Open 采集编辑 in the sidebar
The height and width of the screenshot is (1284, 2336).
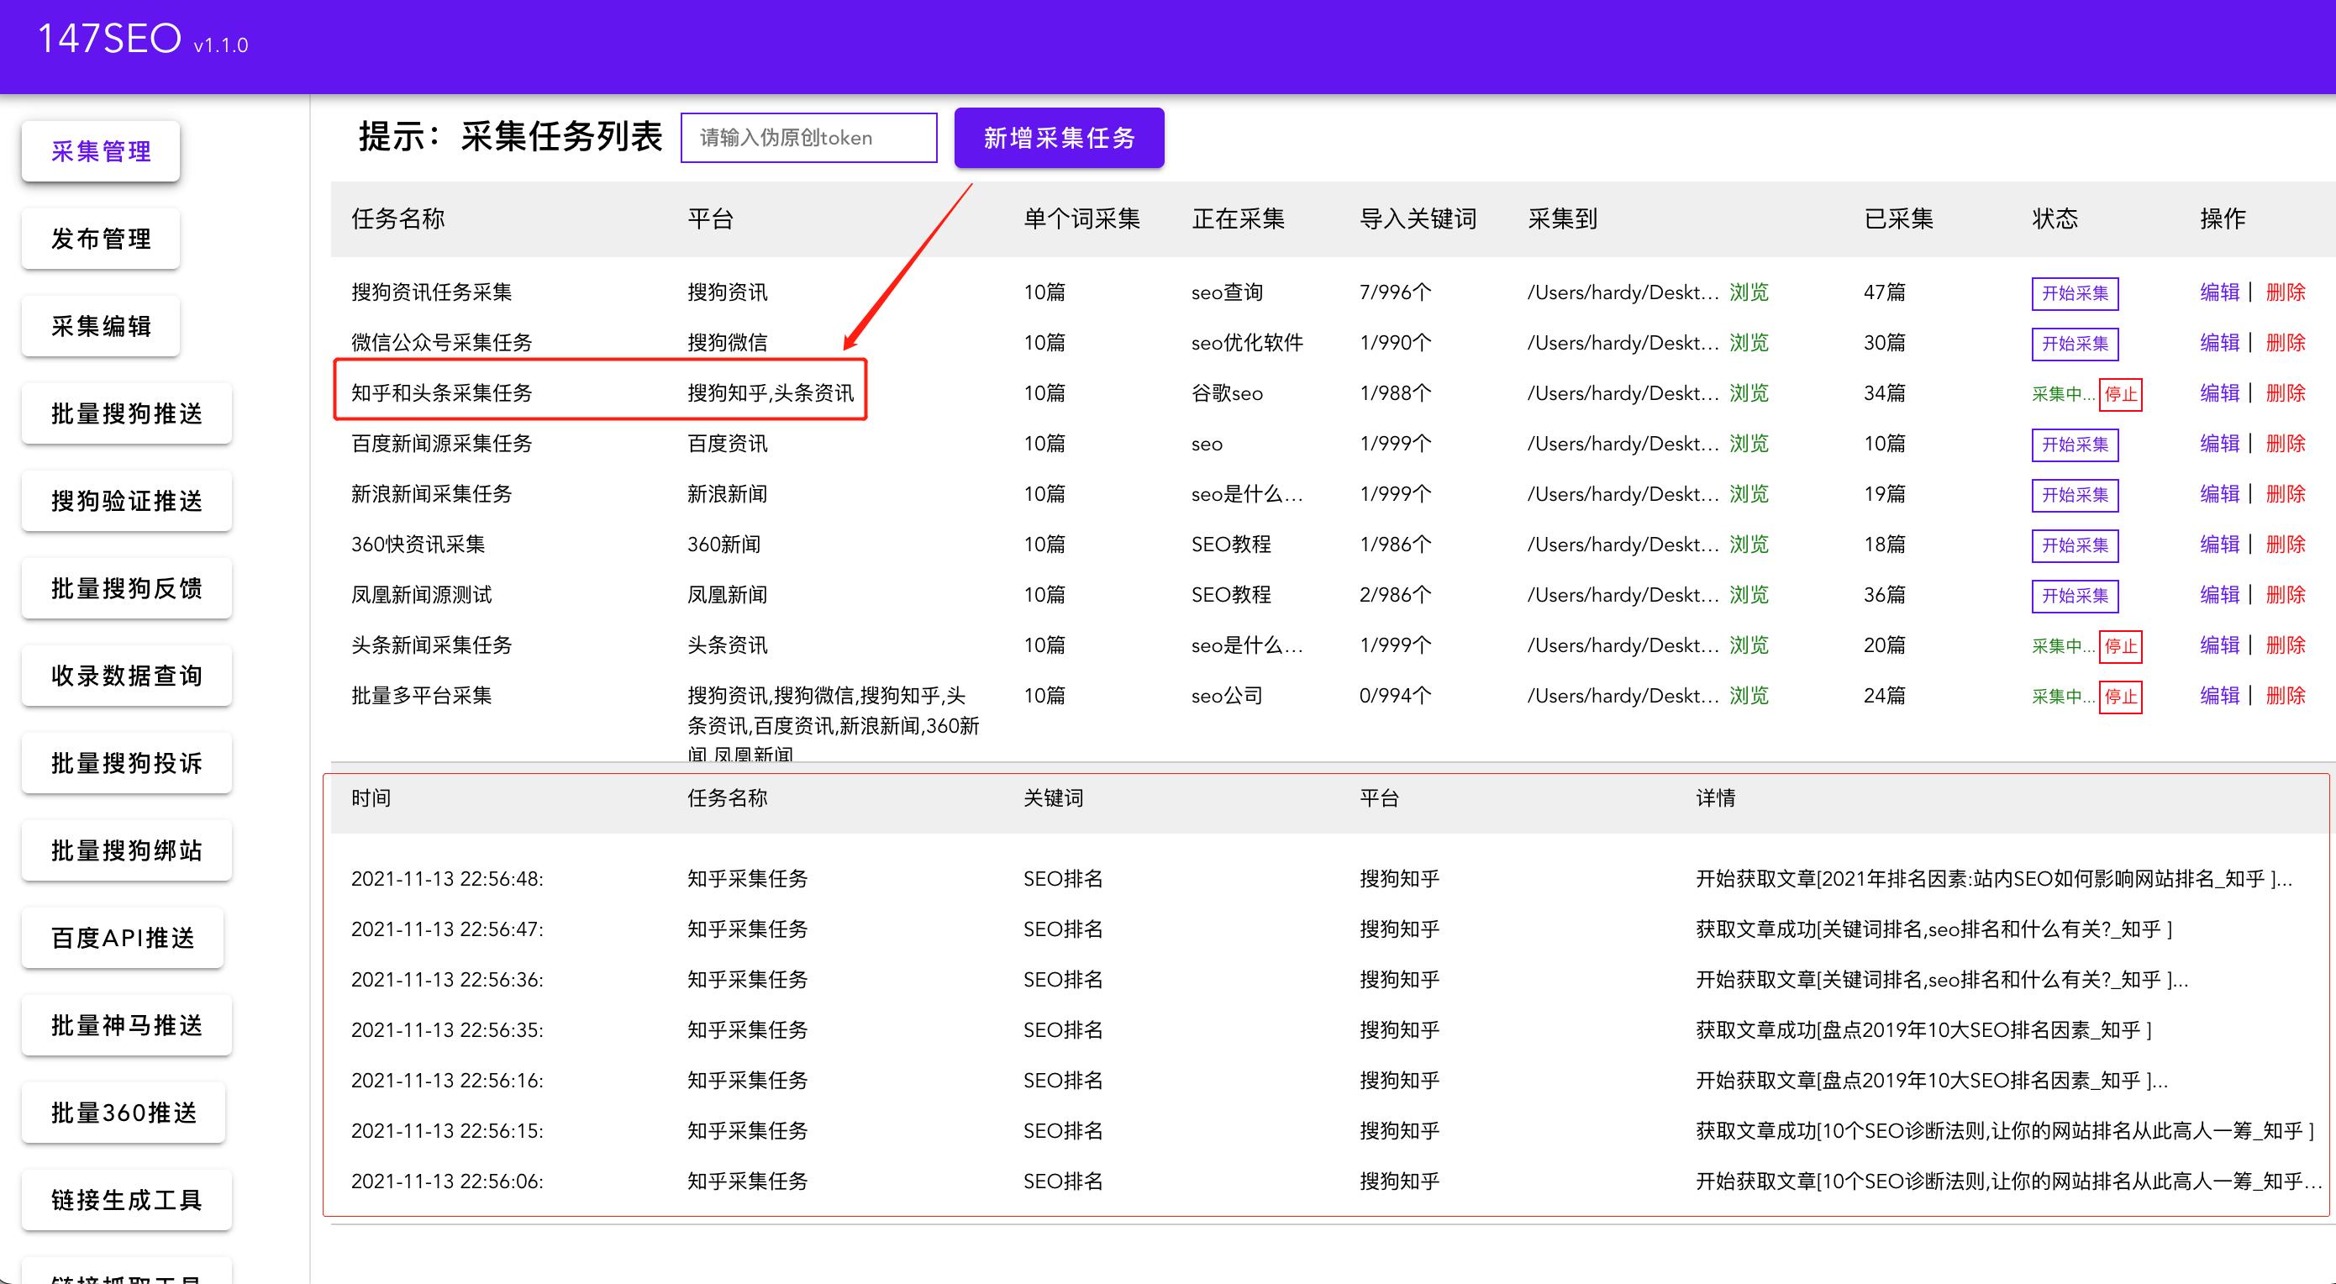tap(101, 326)
